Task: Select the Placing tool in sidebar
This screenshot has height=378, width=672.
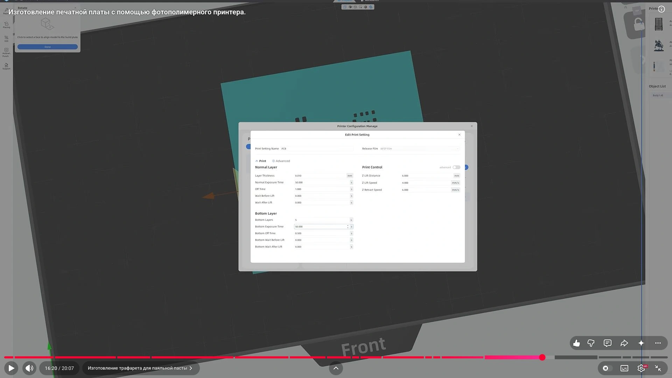Action: [x=6, y=25]
